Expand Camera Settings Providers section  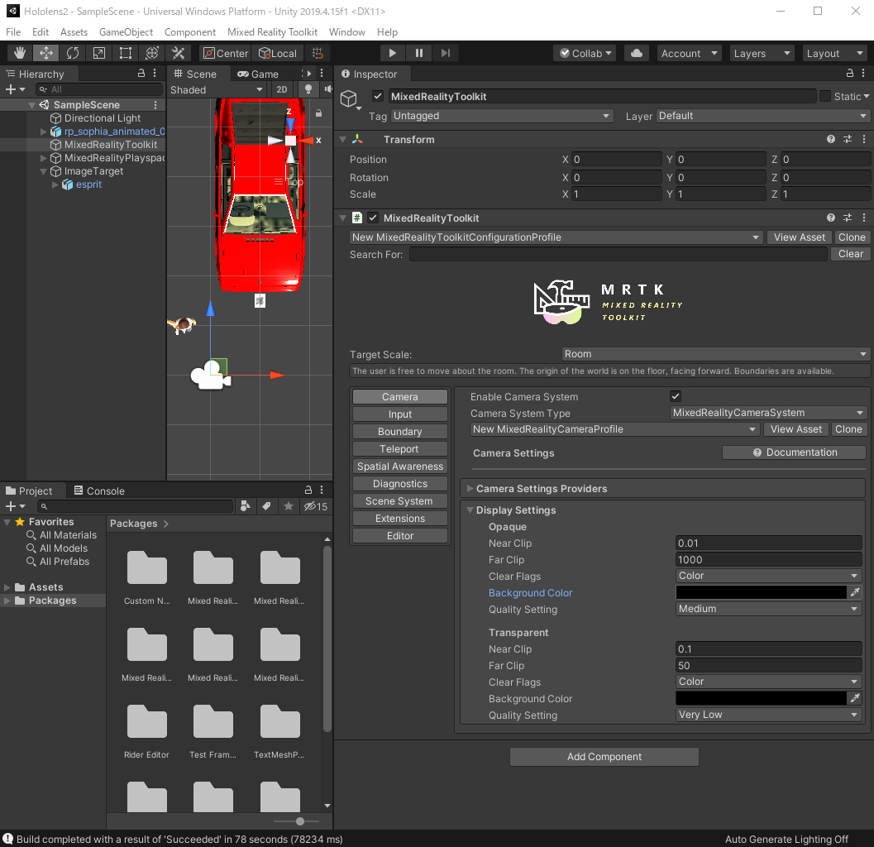point(542,489)
